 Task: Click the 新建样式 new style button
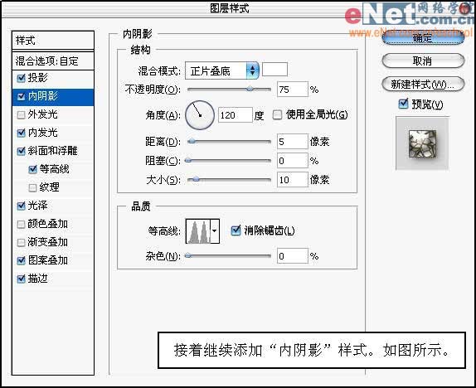click(x=423, y=84)
